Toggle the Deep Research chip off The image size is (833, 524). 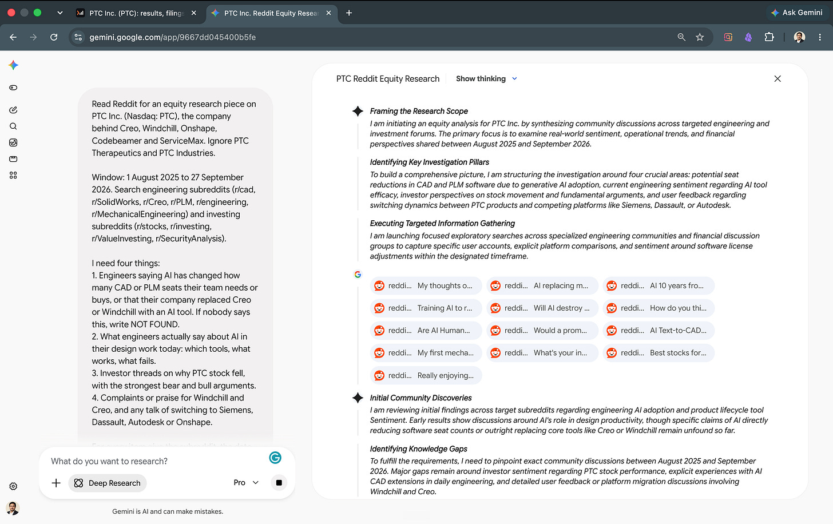[108, 483]
